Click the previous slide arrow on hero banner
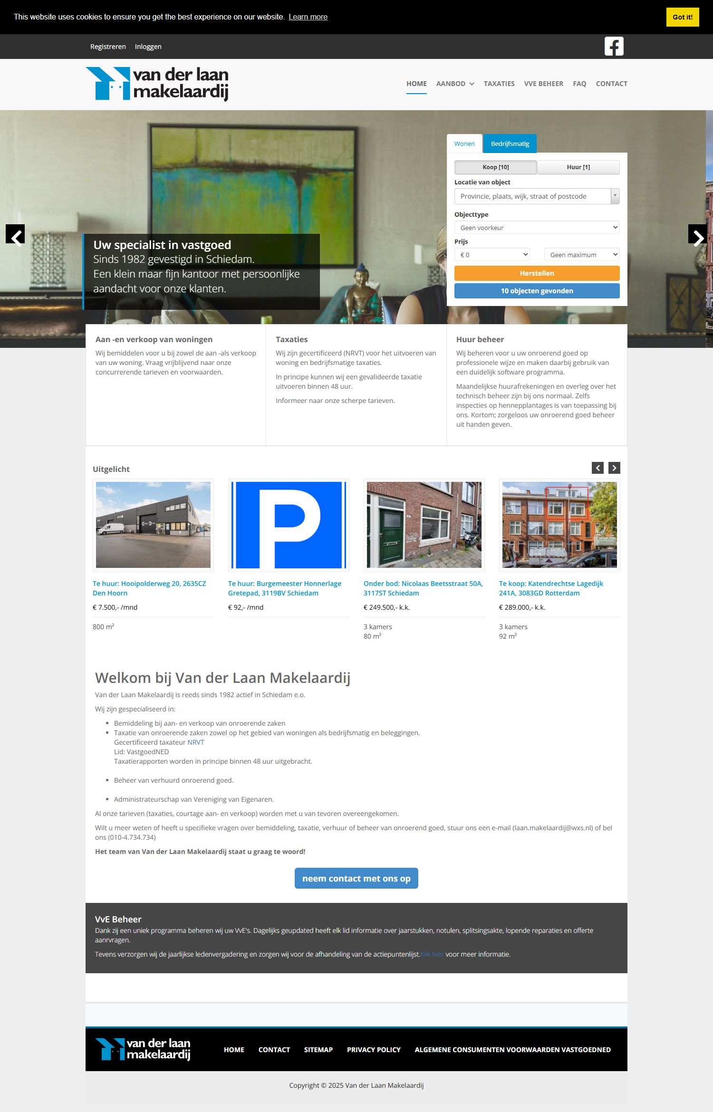 tap(15, 234)
